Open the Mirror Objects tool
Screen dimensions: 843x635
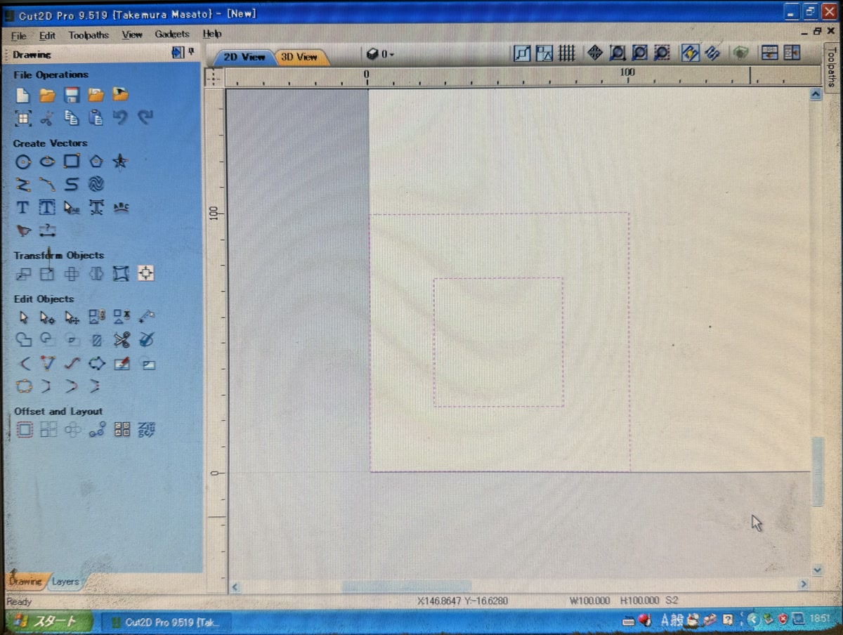pyautogui.click(x=96, y=274)
